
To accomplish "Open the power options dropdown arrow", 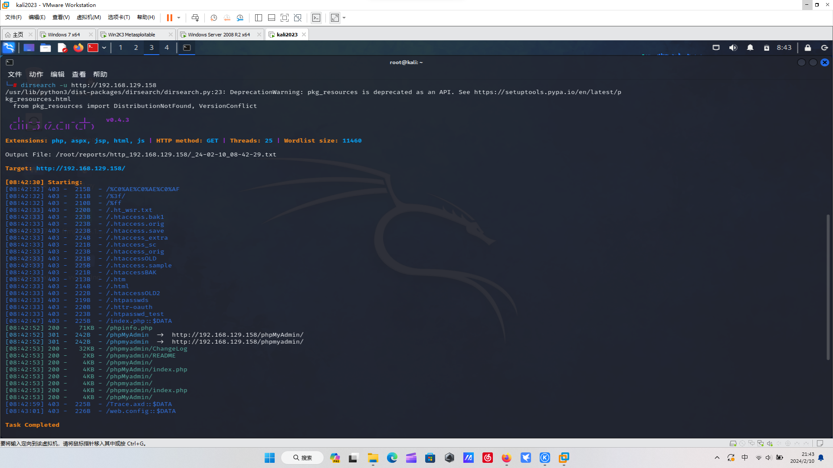I will (x=179, y=18).
